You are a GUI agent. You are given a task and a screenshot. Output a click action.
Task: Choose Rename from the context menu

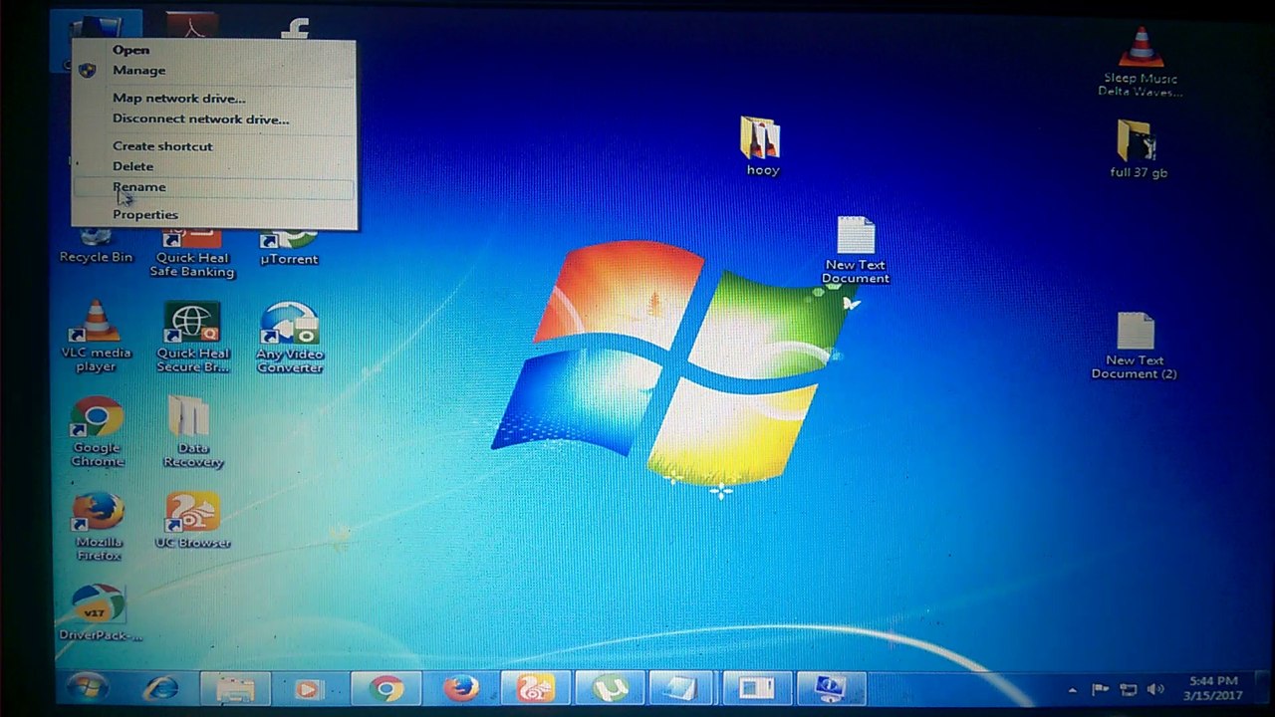click(213, 187)
